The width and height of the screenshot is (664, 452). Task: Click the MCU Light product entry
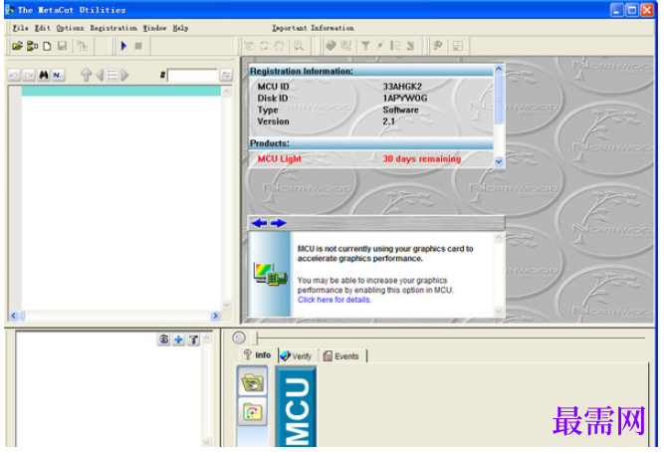(x=280, y=159)
